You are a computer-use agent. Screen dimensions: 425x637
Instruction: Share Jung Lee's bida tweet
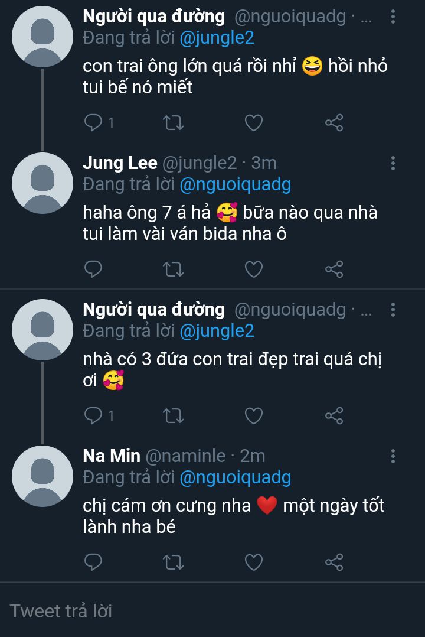(334, 269)
